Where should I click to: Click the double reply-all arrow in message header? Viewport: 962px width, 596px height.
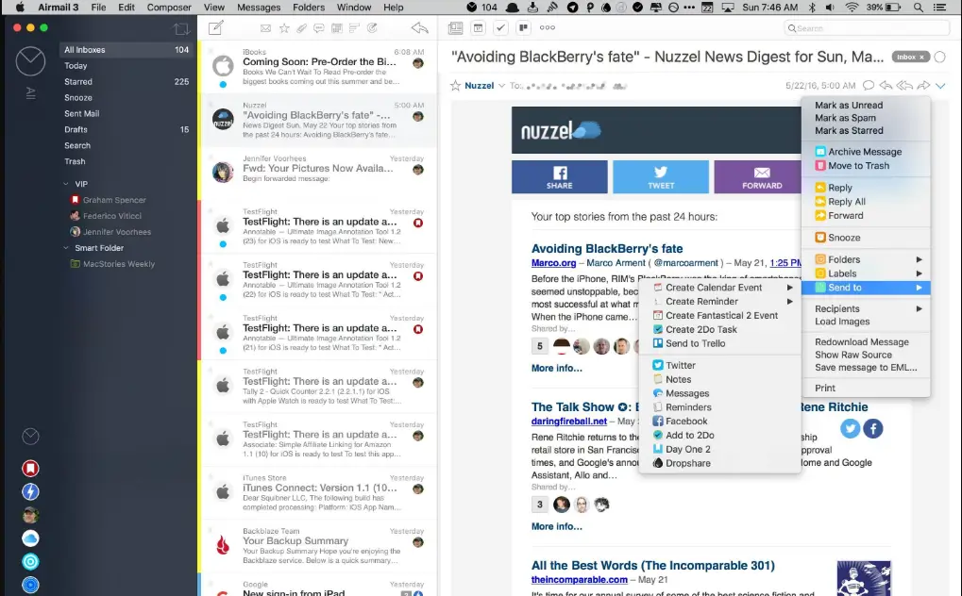point(904,85)
